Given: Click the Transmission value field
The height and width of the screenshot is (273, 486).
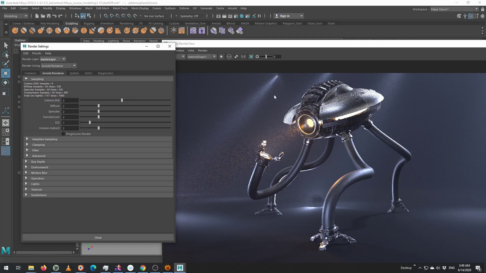Looking at the screenshot, I should (70, 117).
